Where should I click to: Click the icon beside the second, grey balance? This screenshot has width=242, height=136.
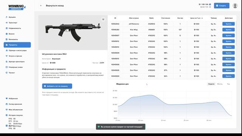[210, 7]
